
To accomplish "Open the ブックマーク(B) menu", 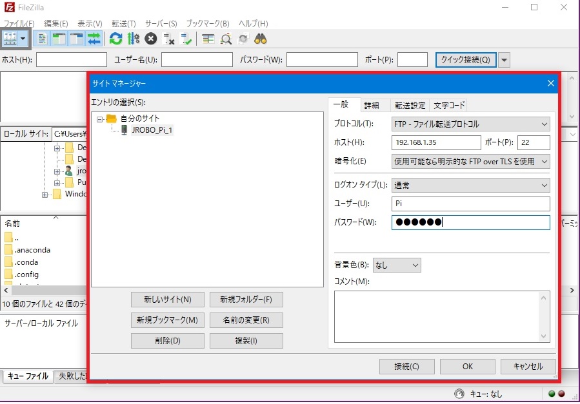I will (208, 24).
